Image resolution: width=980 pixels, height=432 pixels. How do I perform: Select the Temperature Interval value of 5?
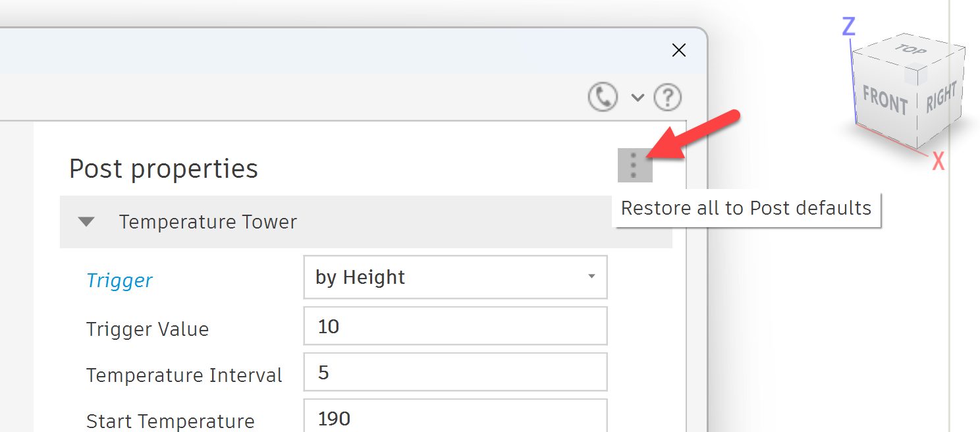[454, 371]
